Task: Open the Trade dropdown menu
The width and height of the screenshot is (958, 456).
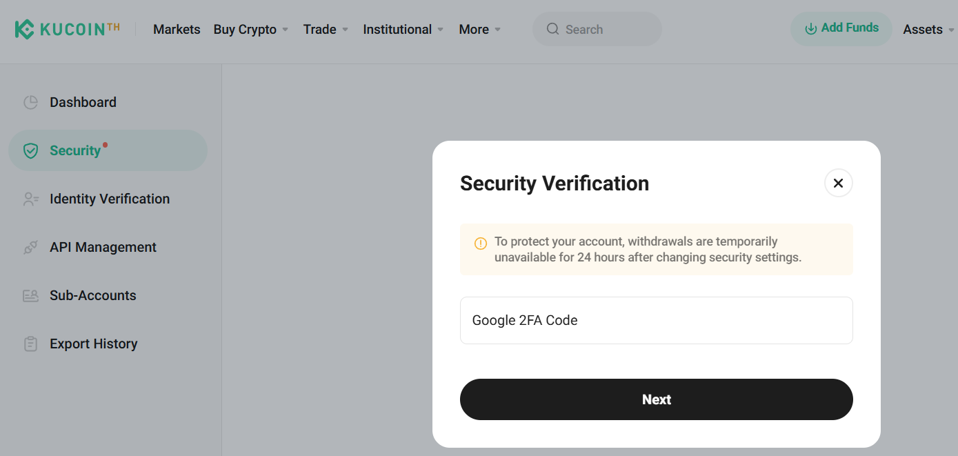Action: 325,29
